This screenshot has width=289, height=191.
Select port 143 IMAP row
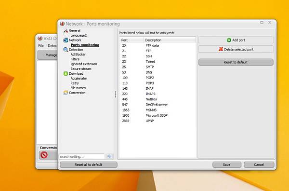(x=158, y=89)
